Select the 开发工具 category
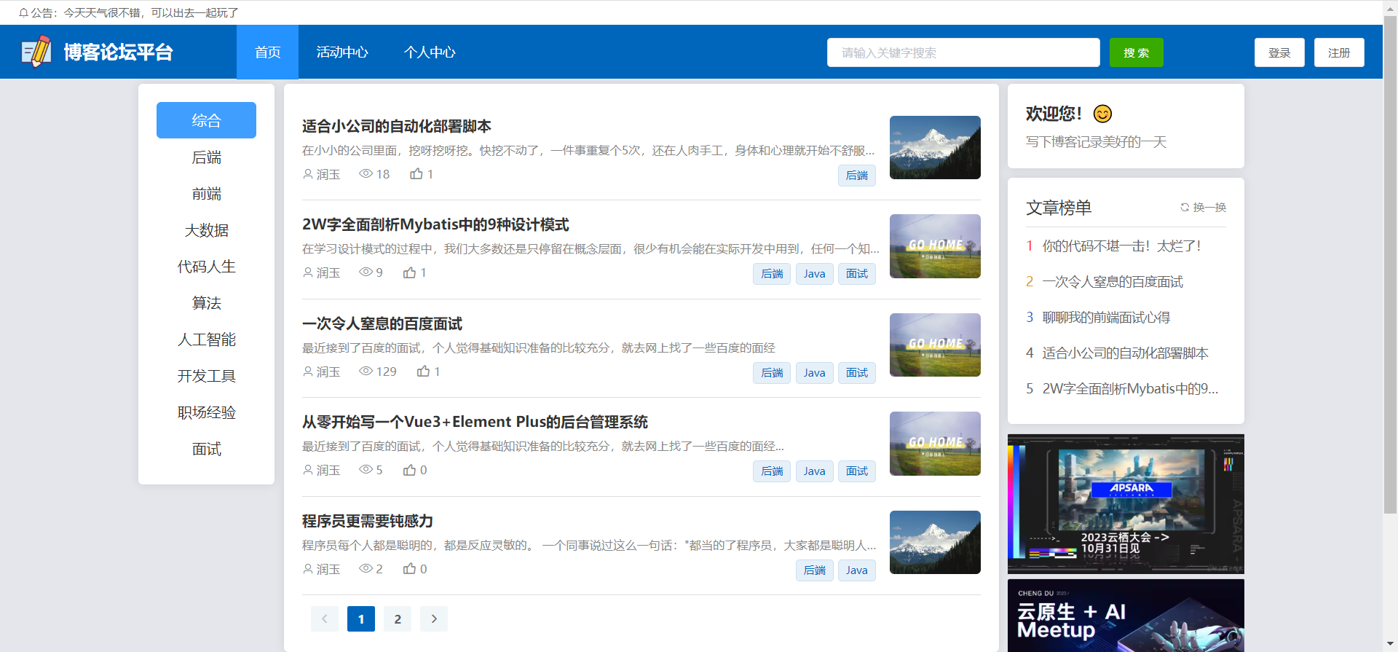Viewport: 1398px width, 652px height. coord(206,375)
